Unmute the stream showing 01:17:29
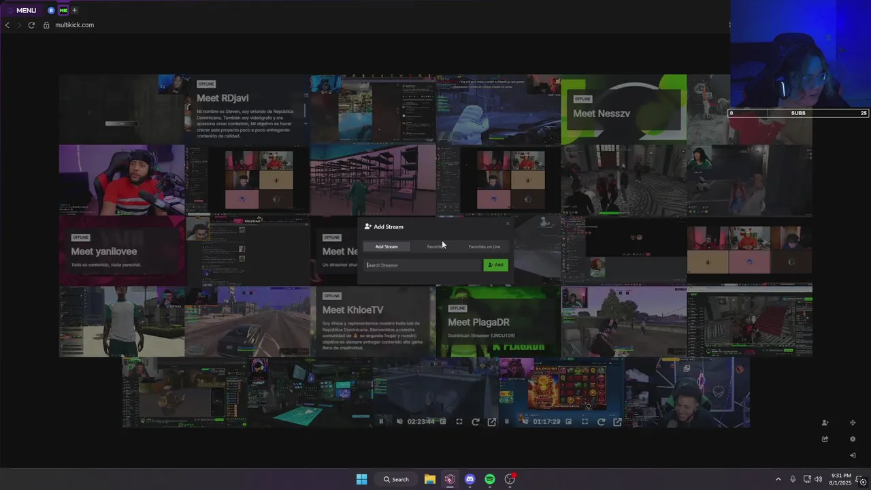Screen dimensions: 871x490 click(x=525, y=422)
